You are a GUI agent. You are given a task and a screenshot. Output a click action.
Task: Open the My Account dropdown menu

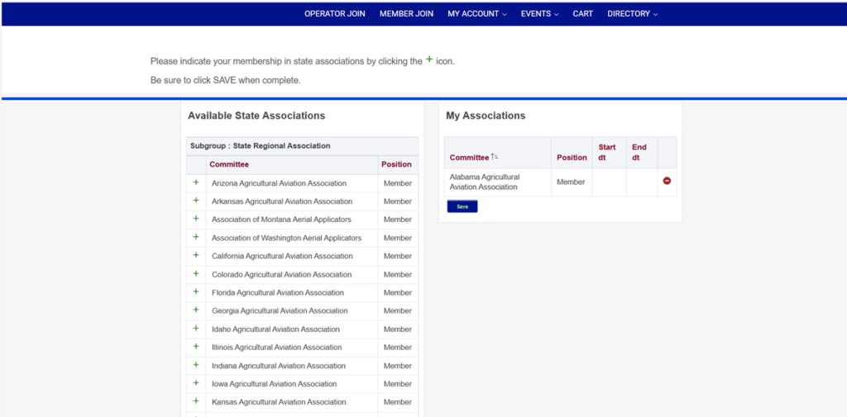click(x=477, y=14)
